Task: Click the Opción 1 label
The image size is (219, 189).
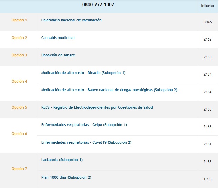Action: [x=19, y=20]
